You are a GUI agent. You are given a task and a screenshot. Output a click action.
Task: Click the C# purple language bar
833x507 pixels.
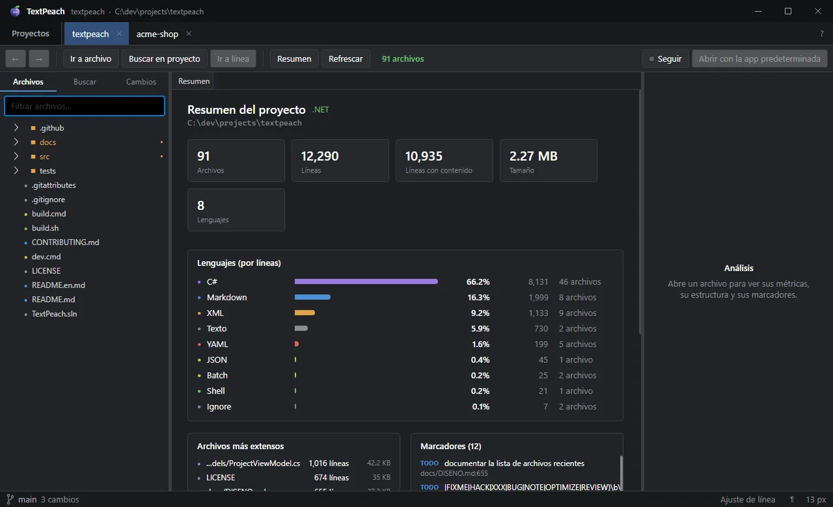pyautogui.click(x=366, y=281)
